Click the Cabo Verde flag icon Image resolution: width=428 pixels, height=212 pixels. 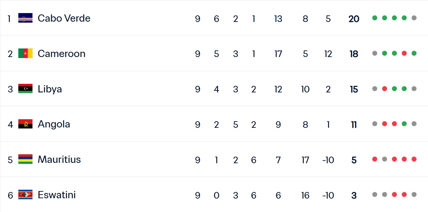pos(25,18)
